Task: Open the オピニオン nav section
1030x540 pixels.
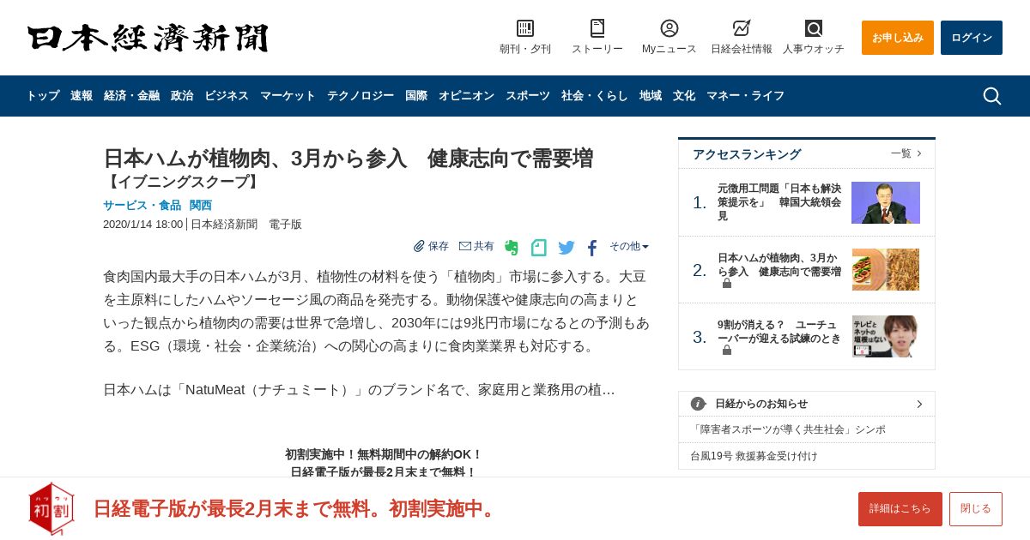Action: coord(466,96)
